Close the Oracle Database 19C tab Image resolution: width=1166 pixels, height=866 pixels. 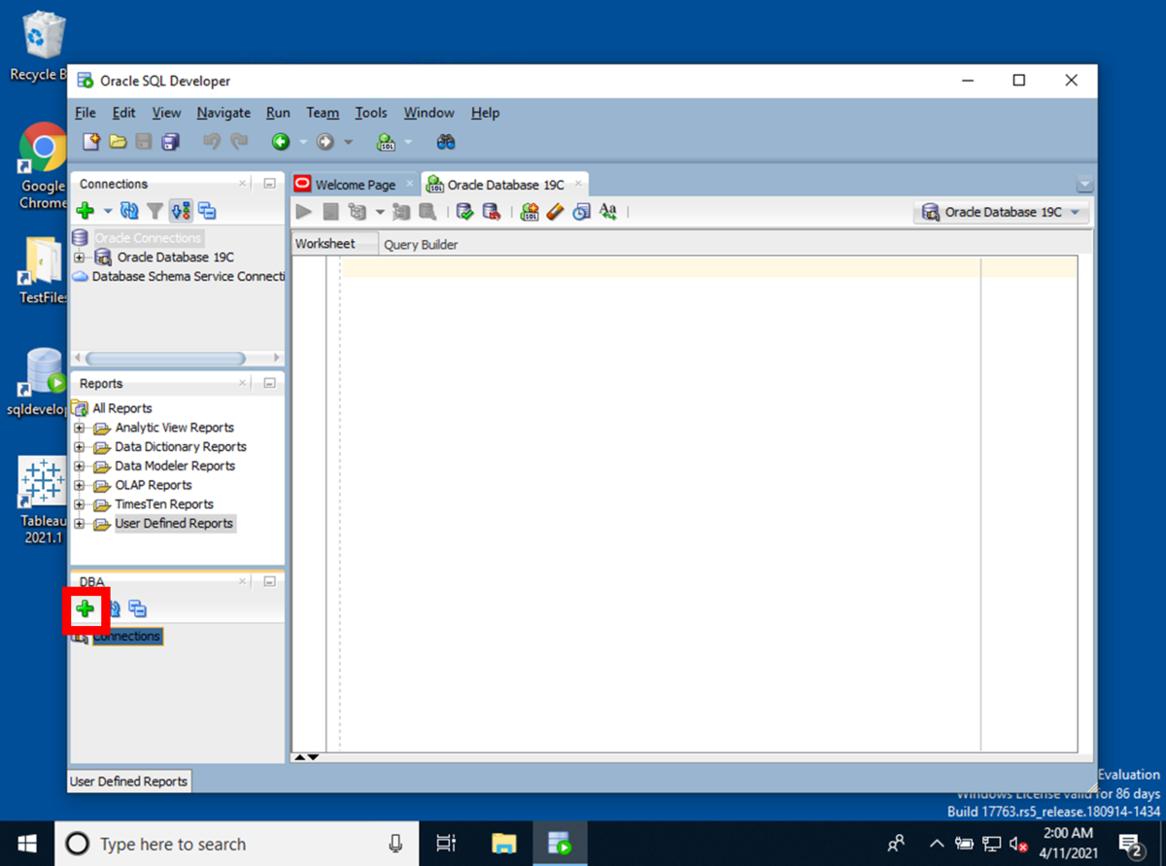click(578, 184)
